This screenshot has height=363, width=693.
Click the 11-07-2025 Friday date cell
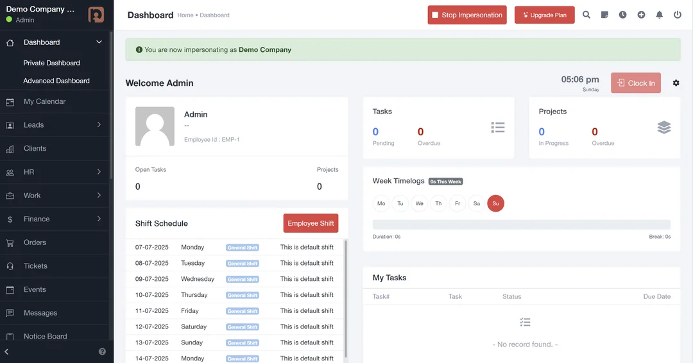coord(151,311)
